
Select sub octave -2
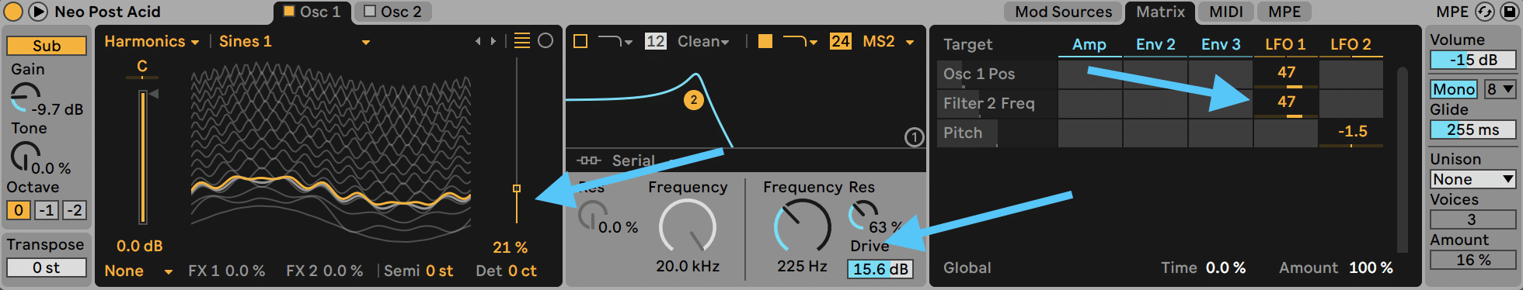[74, 210]
